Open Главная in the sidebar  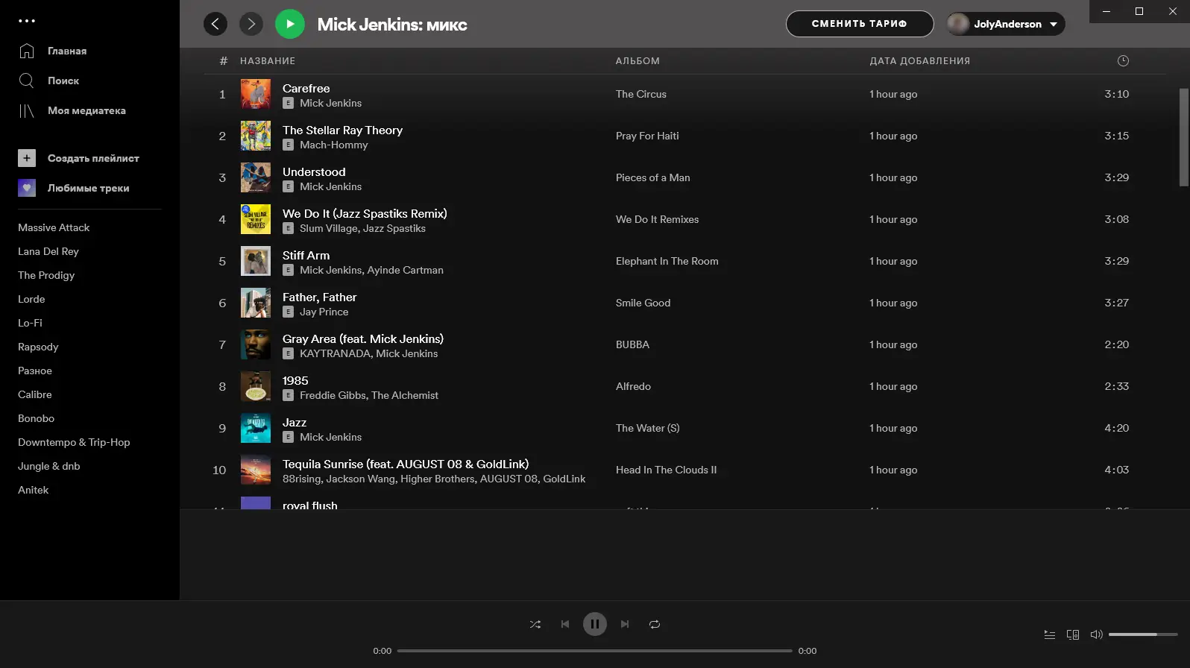click(67, 51)
